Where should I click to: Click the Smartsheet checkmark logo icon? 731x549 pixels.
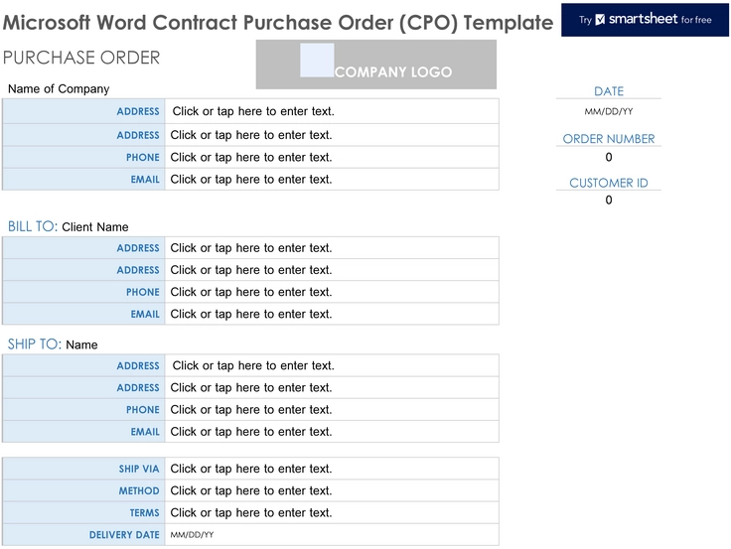tap(600, 20)
